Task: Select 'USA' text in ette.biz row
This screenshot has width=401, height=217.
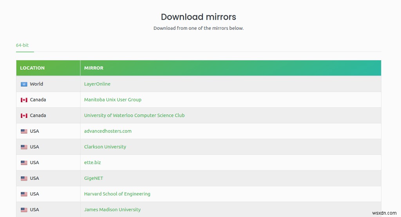Action: [x=34, y=163]
